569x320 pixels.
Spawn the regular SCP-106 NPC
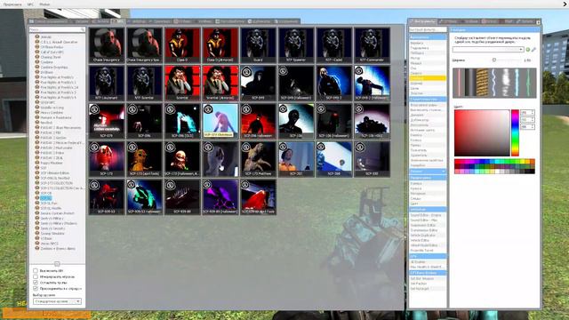(296, 121)
